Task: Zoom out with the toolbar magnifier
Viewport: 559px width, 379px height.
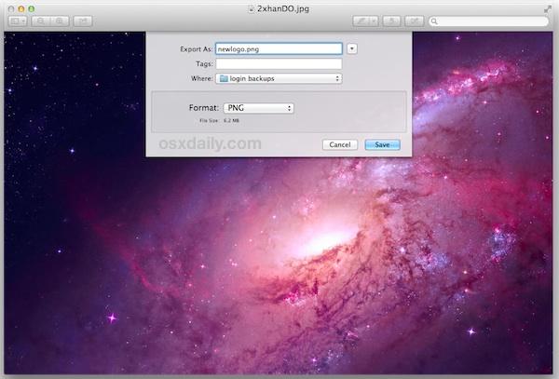Action: [x=40, y=21]
